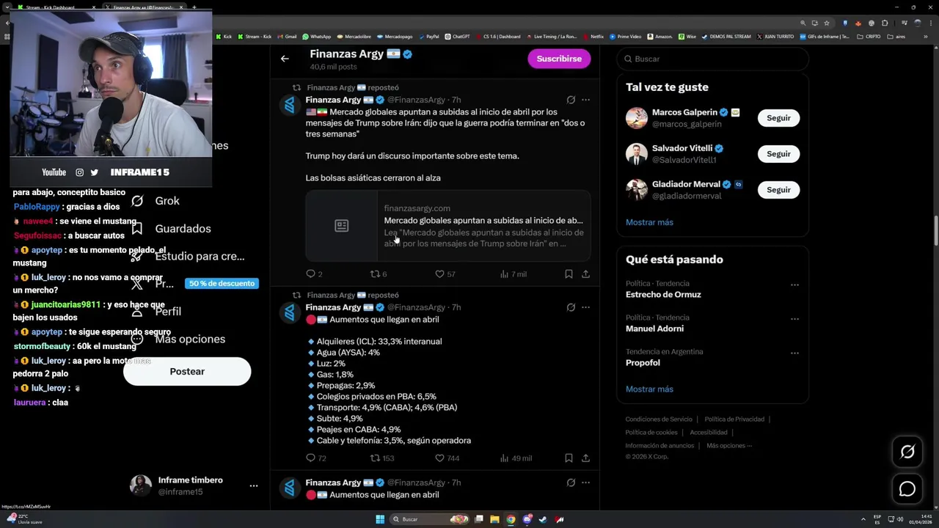The image size is (939, 528).
Task: View analytics of the Mercado globales post
Action: [513, 274]
